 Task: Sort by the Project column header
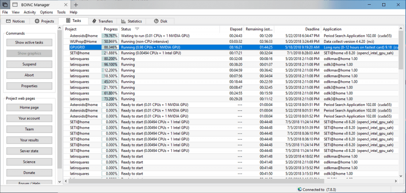[82, 29]
